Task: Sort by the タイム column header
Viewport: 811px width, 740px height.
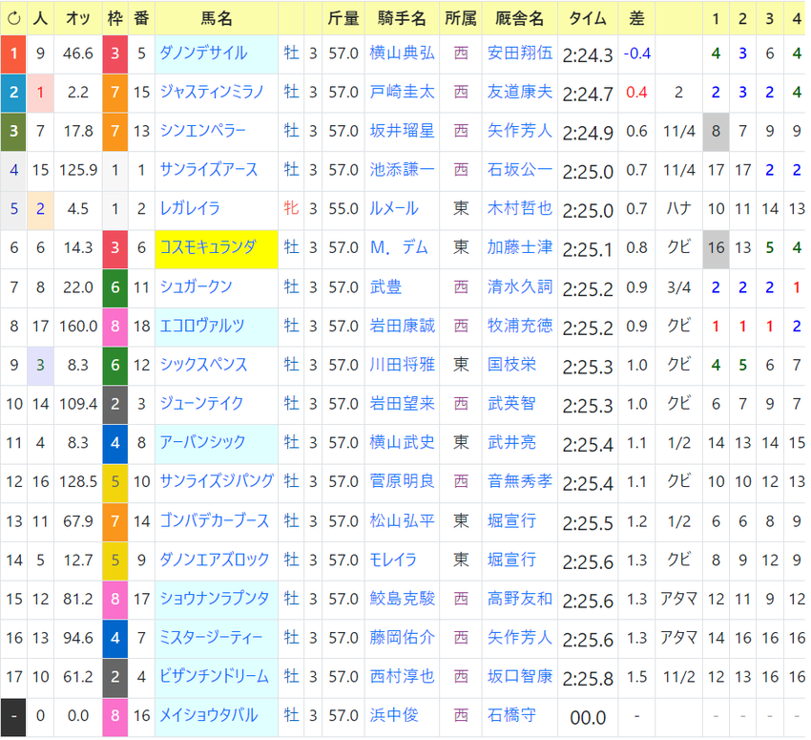Action: point(588,19)
